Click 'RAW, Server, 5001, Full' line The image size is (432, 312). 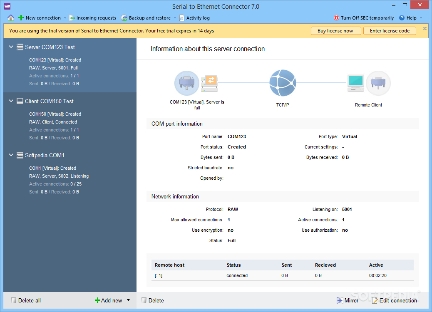point(53,68)
